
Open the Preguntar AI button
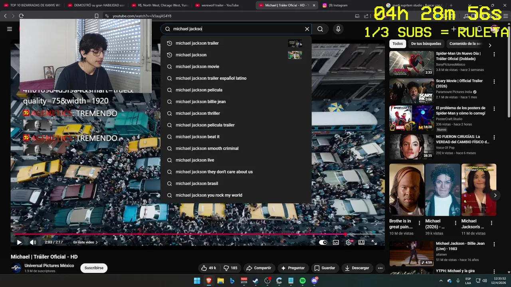point(293,268)
